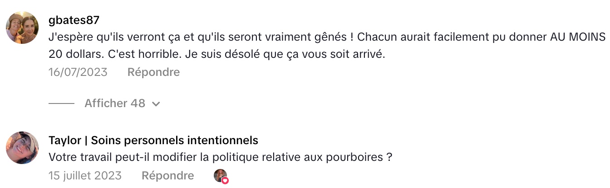Show hidden replies via "Afficher 48" text
Viewport: 610px width, 188px height.
coord(115,103)
